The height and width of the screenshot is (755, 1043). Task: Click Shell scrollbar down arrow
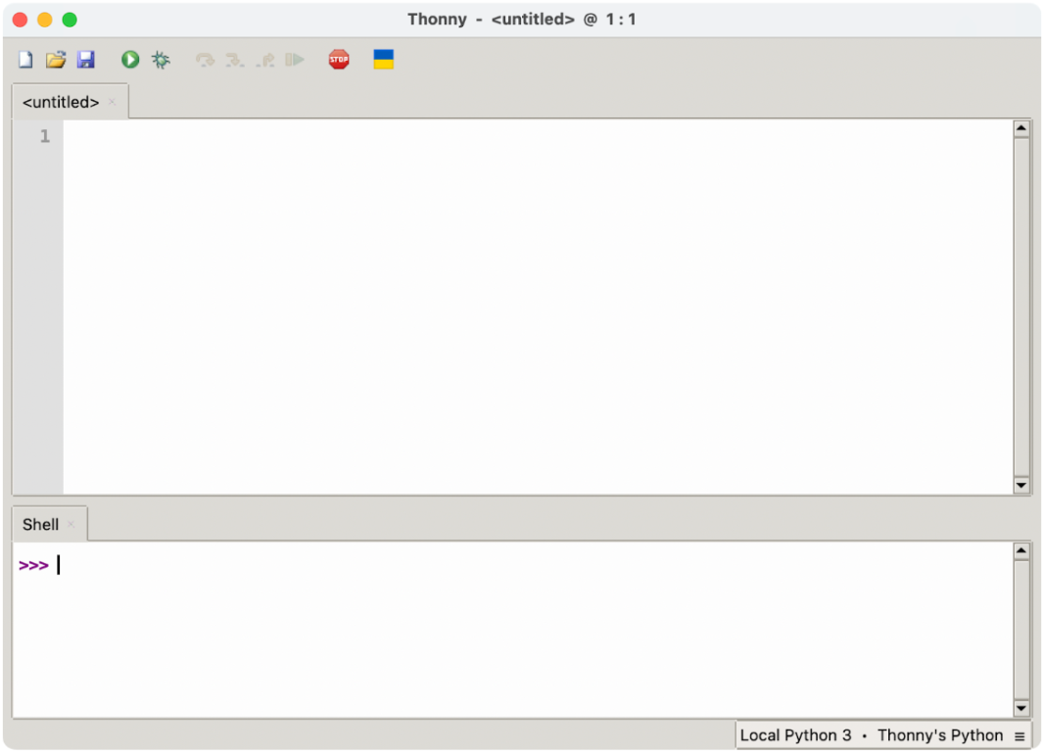click(x=1021, y=708)
